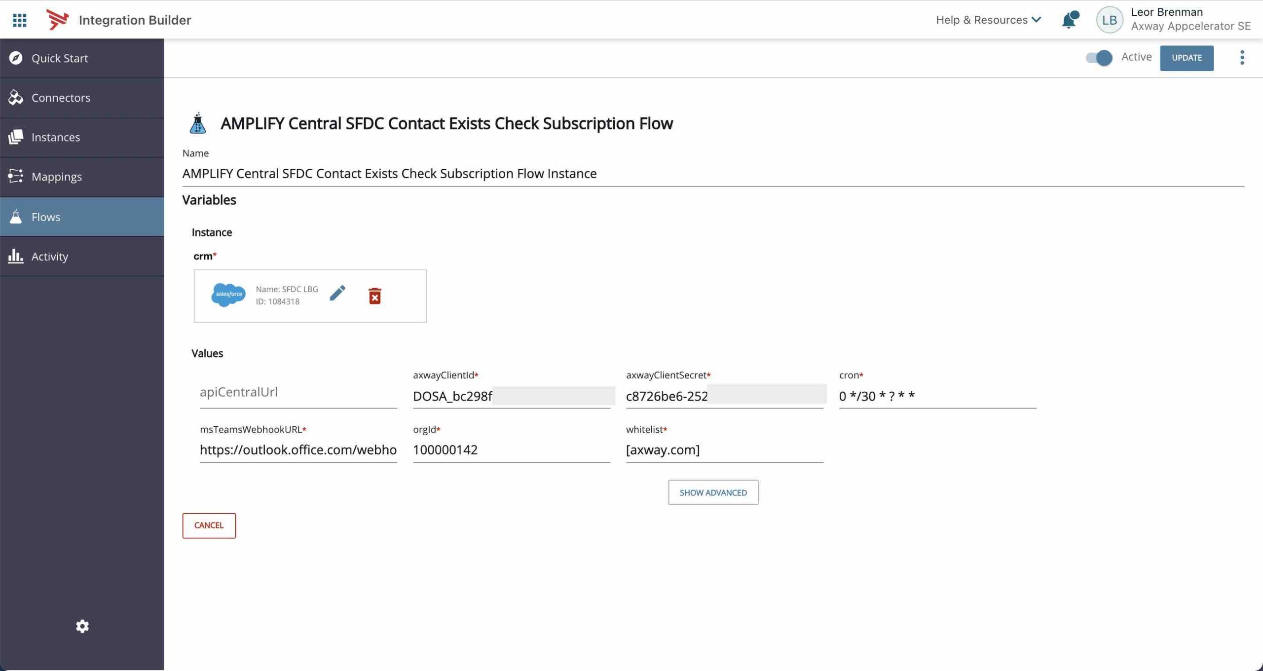
Task: Click the Activity bar-chart icon
Action: 16,256
